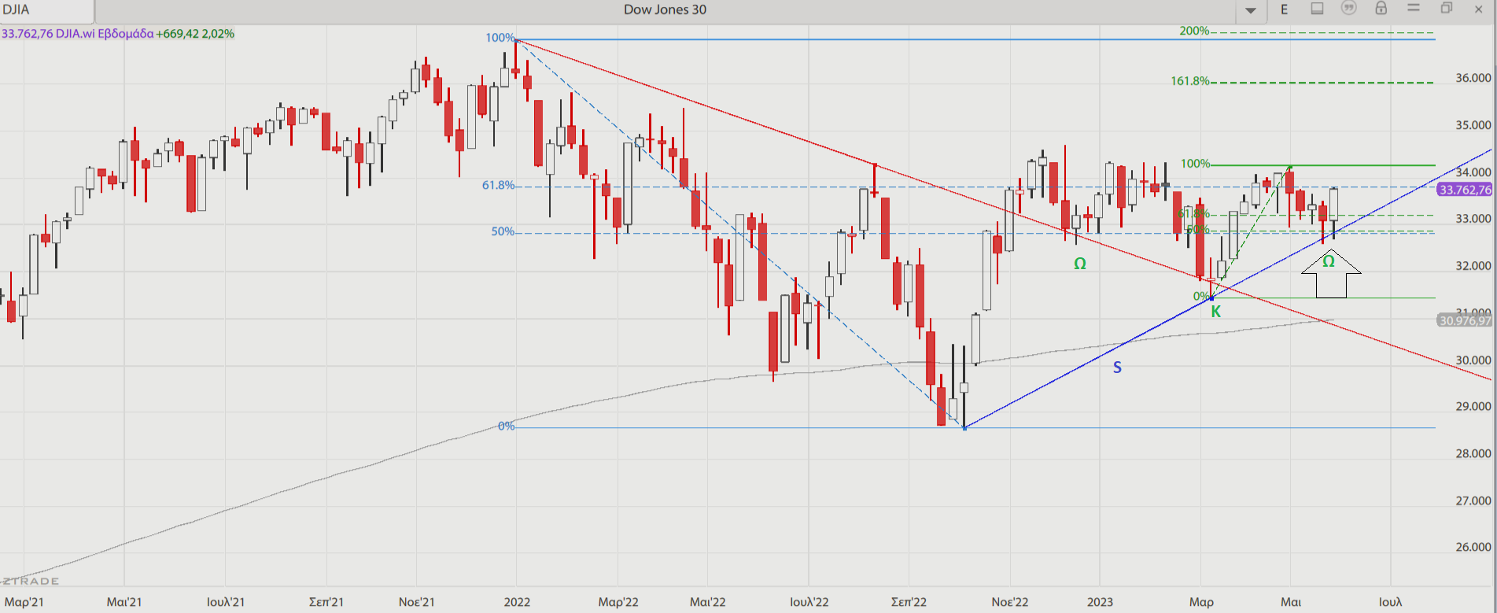Click the E icon in title bar
Viewport: 1497px width, 613px height.
click(1285, 9)
